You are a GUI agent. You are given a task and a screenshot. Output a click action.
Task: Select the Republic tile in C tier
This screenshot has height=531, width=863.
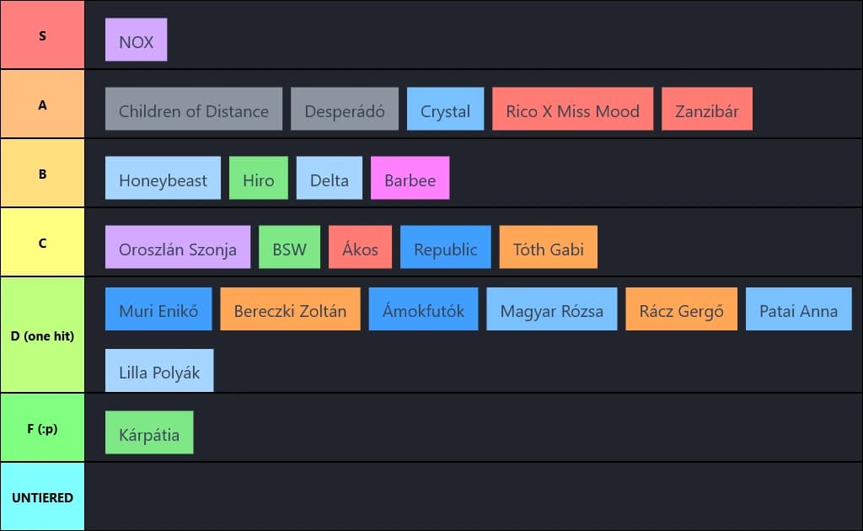click(x=446, y=247)
